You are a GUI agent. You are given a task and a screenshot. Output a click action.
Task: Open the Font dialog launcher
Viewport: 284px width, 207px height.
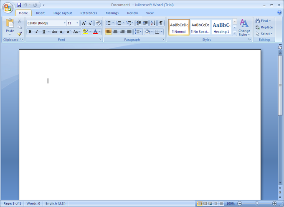(100, 40)
